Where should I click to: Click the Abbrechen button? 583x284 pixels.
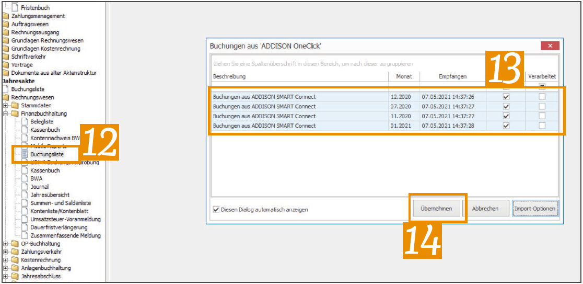pyautogui.click(x=485, y=209)
